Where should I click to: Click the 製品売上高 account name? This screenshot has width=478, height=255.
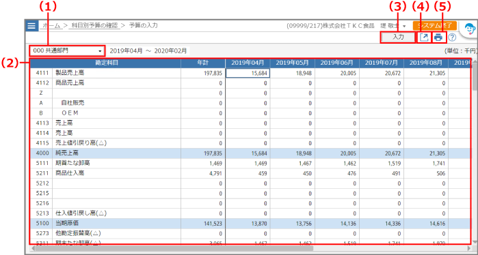point(70,73)
